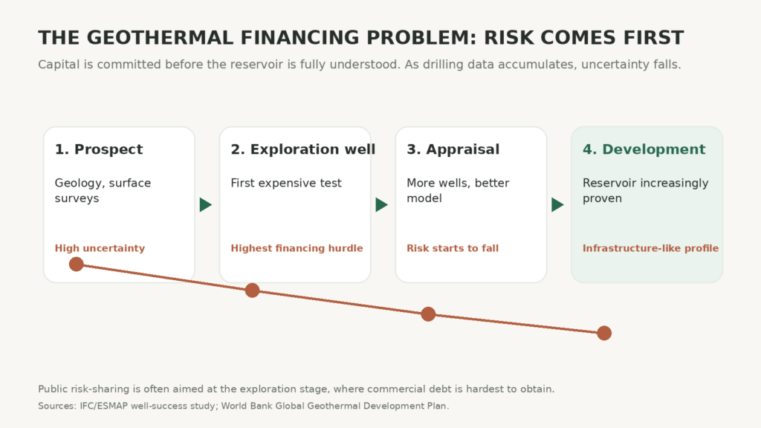Click the '2. Exploration well' heading

coord(303,149)
